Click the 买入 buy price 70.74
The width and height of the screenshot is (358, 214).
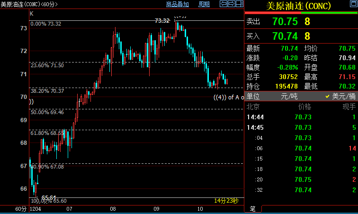tap(285, 36)
